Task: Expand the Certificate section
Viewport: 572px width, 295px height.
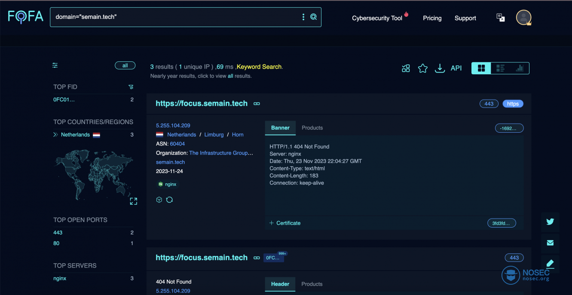Action: click(x=284, y=223)
